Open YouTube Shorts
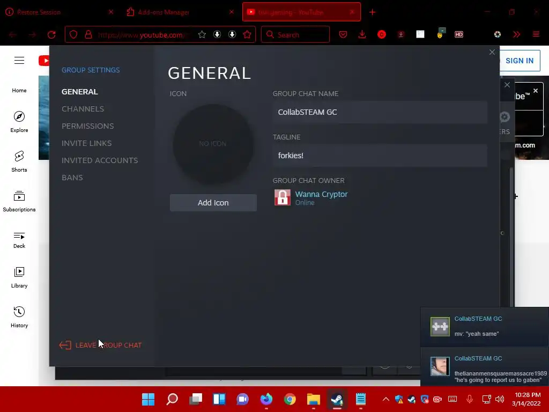This screenshot has width=549, height=412. pos(19,161)
